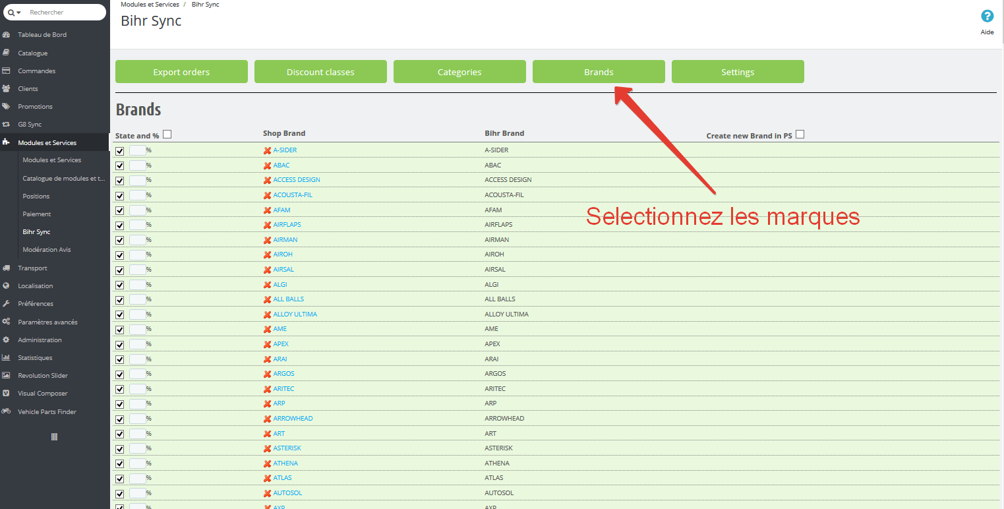Click the Bihr Brand cell ART
The width and height of the screenshot is (1004, 509).
490,434
